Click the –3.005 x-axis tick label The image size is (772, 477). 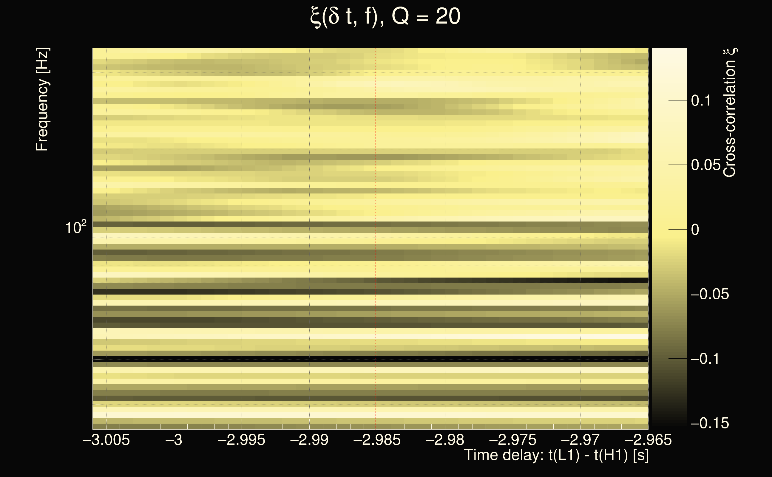tap(106, 440)
